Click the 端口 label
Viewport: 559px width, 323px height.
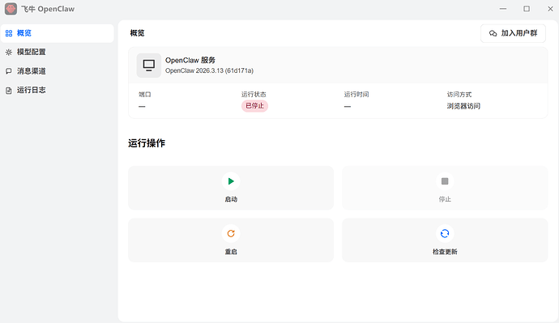(x=145, y=95)
